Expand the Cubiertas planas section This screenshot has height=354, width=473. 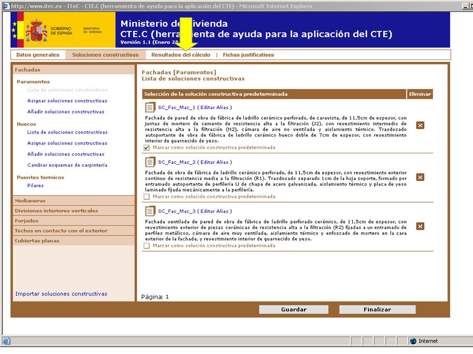[x=73, y=240]
